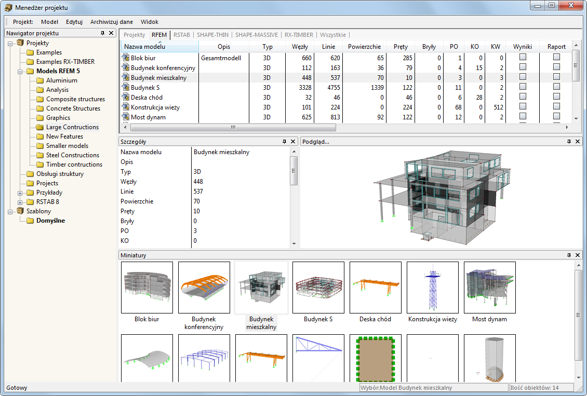Image resolution: width=587 pixels, height=396 pixels.
Task: Click the Budynek S model file icon
Action: click(x=125, y=87)
